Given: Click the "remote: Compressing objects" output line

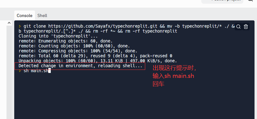Looking at the screenshot, I should click(78, 51).
